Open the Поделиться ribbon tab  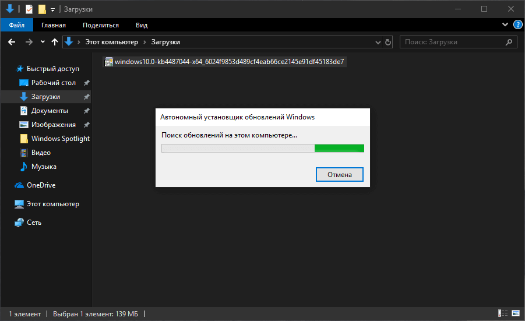click(x=100, y=25)
